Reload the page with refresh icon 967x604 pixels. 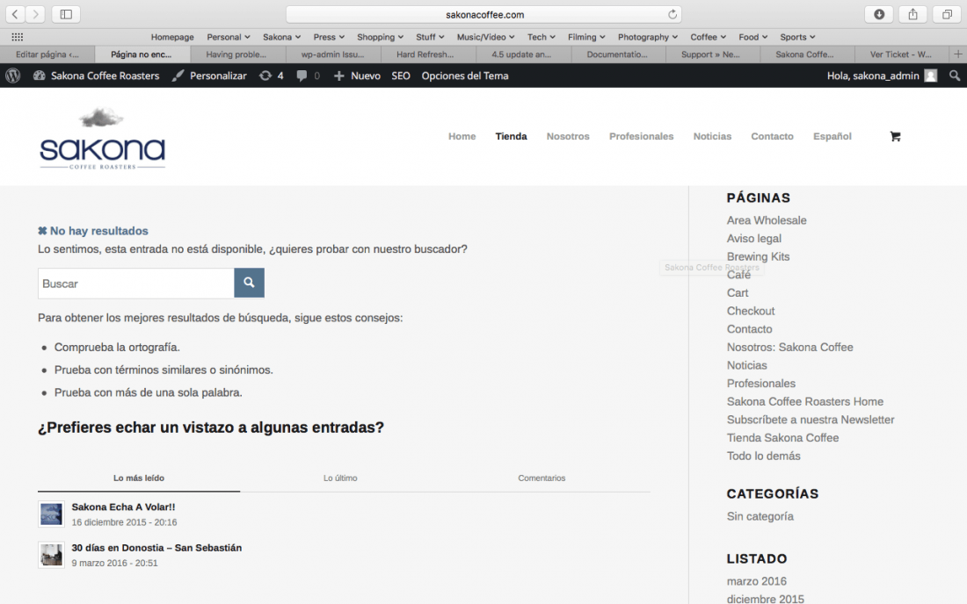pyautogui.click(x=673, y=14)
